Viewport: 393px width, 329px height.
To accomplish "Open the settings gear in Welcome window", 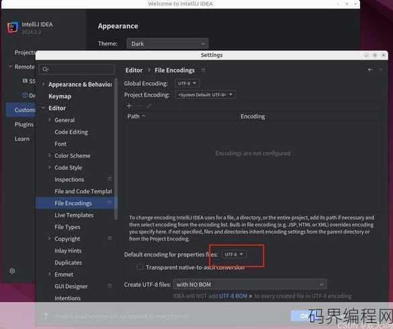I will 12,271.
